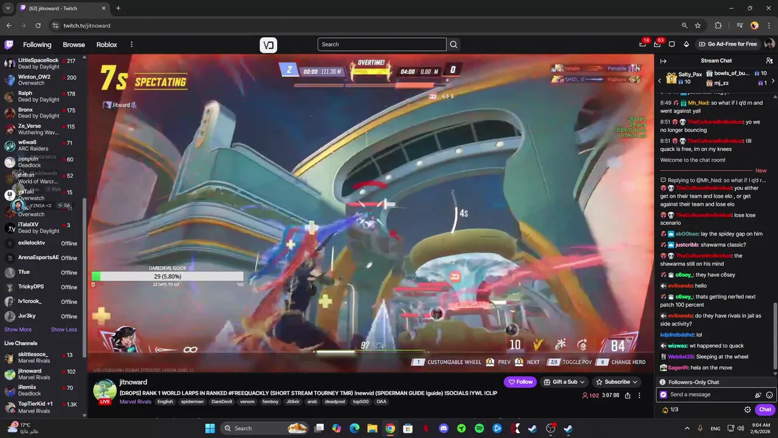778x438 pixels.
Task: Open the Twitch home logo
Action: point(9,44)
